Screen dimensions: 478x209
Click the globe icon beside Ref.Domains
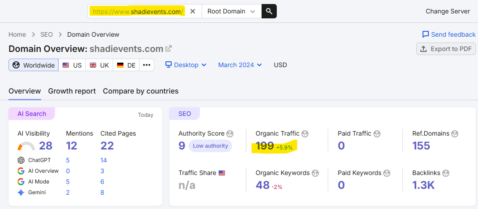[455, 134]
